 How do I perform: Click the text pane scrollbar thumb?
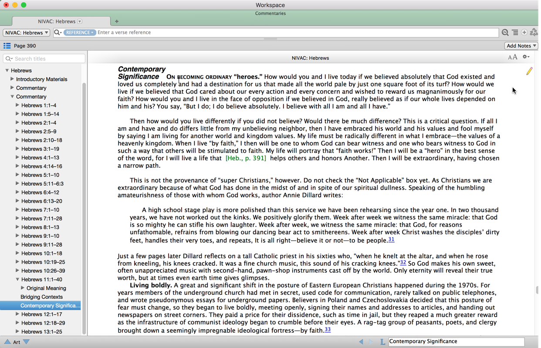pyautogui.click(x=538, y=290)
